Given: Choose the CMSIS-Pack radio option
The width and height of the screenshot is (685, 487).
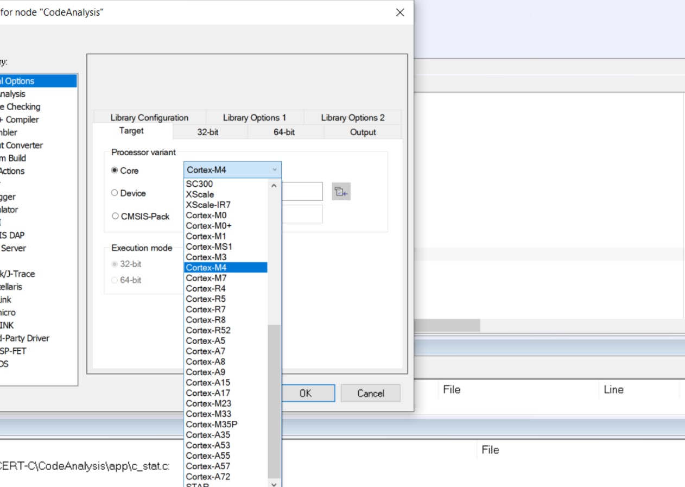Looking at the screenshot, I should coord(115,216).
